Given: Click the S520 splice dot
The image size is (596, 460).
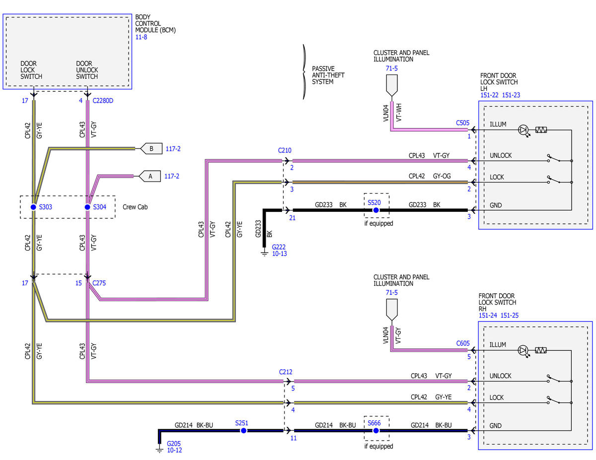Looking at the screenshot, I should [376, 210].
